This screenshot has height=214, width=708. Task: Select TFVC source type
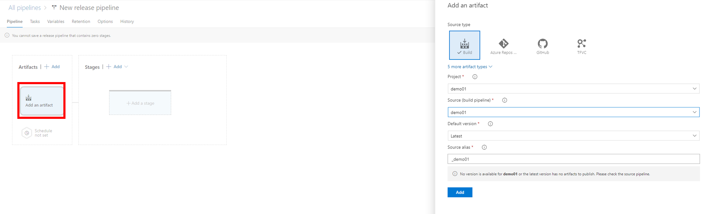582,46
